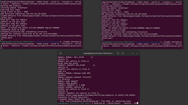This screenshot has width=188, height=105.
Task: Click the 'arm throttle' command line
Action: point(64,79)
